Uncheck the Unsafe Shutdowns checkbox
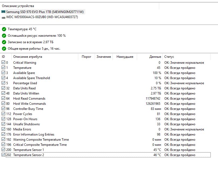The height and width of the screenshot is (172, 218). point(3,124)
